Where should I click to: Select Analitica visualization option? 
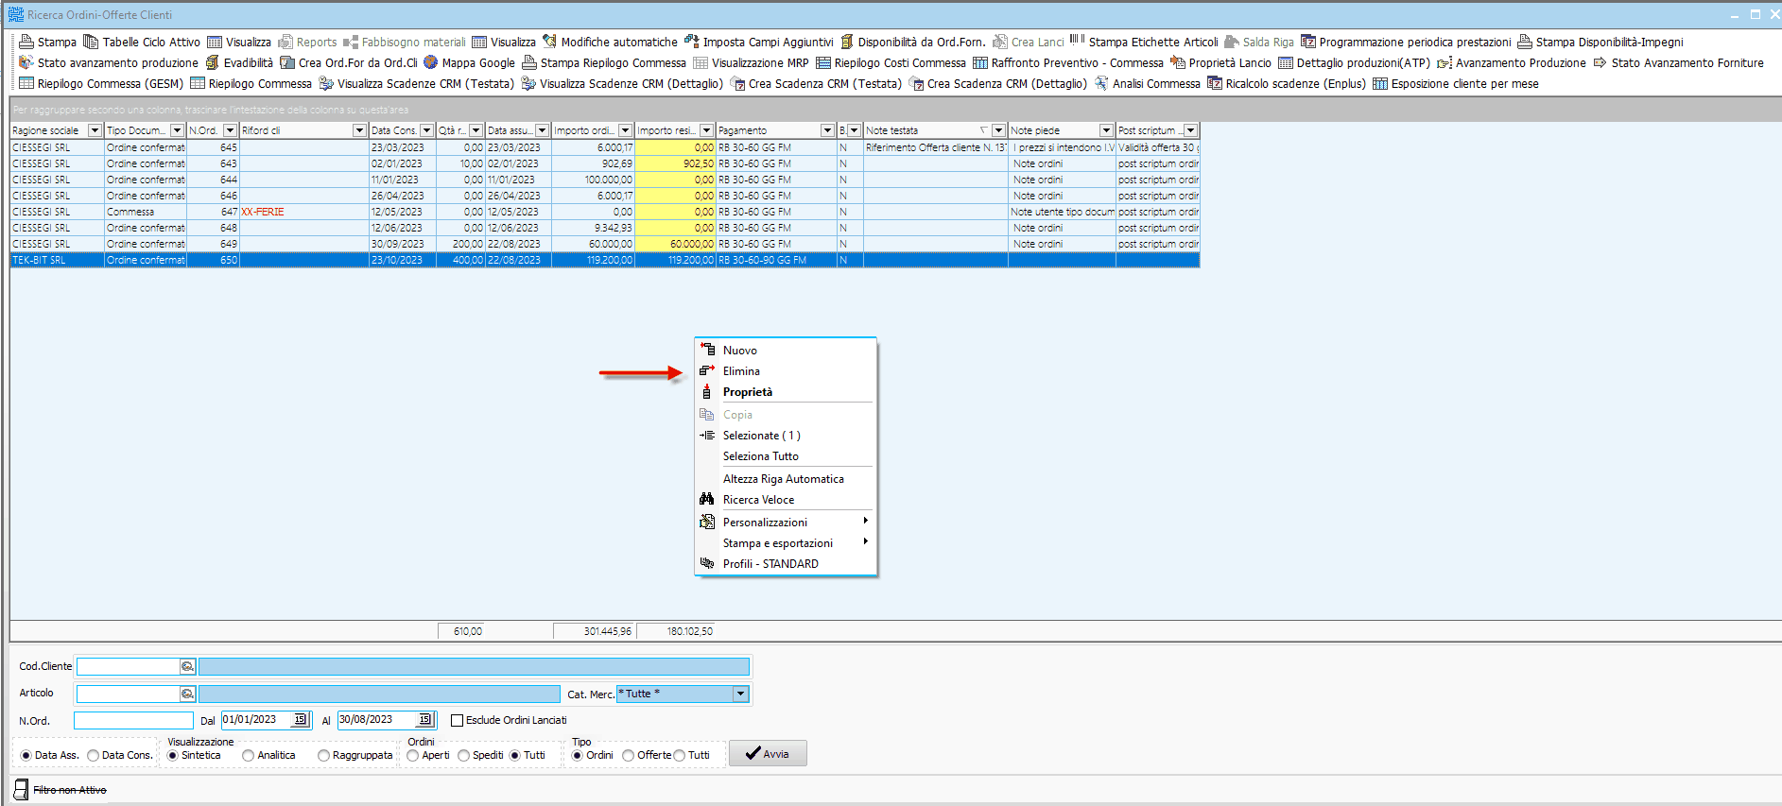pos(248,755)
